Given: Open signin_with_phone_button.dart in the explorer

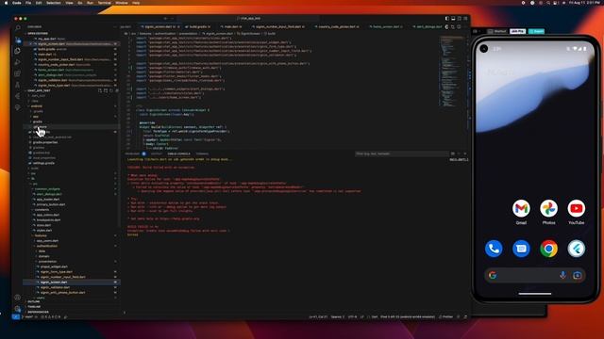Looking at the screenshot, I should pos(62,293).
